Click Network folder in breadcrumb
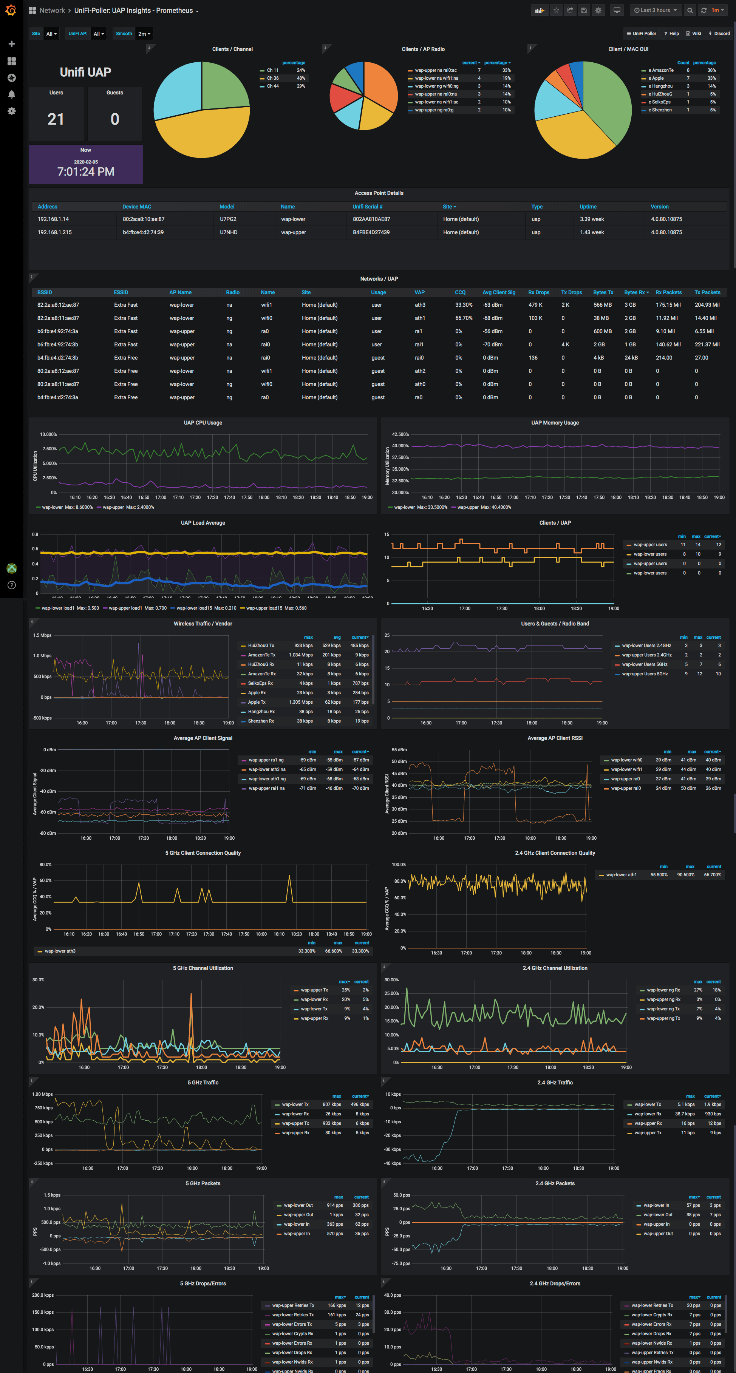Screen dimensions: 736x1373 point(52,10)
